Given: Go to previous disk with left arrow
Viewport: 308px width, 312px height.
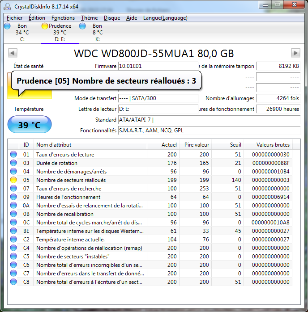Looking at the screenshot, I should (x=13, y=53).
